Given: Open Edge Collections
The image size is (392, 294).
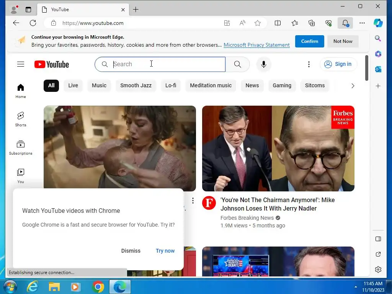Looking at the screenshot, I should pyautogui.click(x=312, y=23).
